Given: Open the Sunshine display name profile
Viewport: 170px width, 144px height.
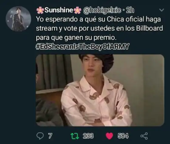Looking at the screenshot, I should [x=59, y=10].
